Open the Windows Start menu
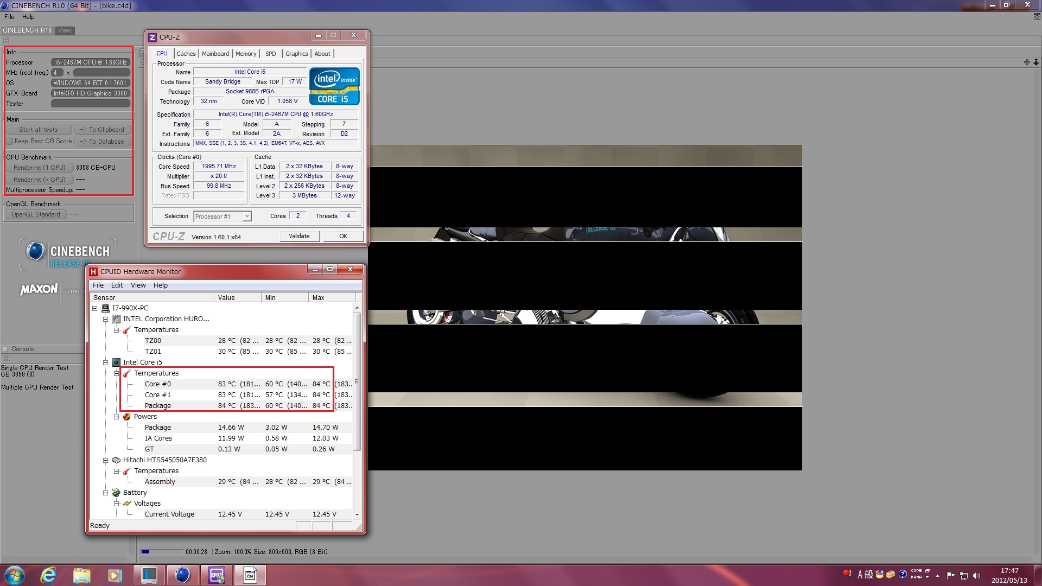The width and height of the screenshot is (1042, 586). (15, 575)
